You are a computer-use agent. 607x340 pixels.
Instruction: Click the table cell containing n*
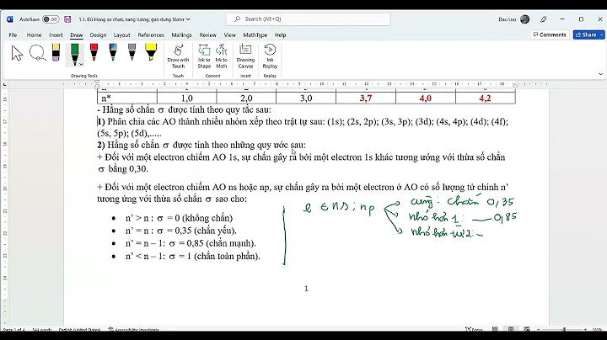[127, 98]
